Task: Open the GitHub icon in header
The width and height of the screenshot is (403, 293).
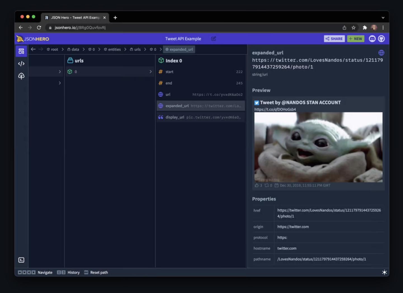Action: point(381,39)
